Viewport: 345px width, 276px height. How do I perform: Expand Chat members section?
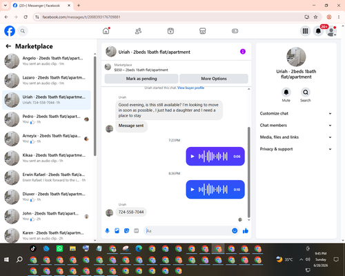(296, 126)
